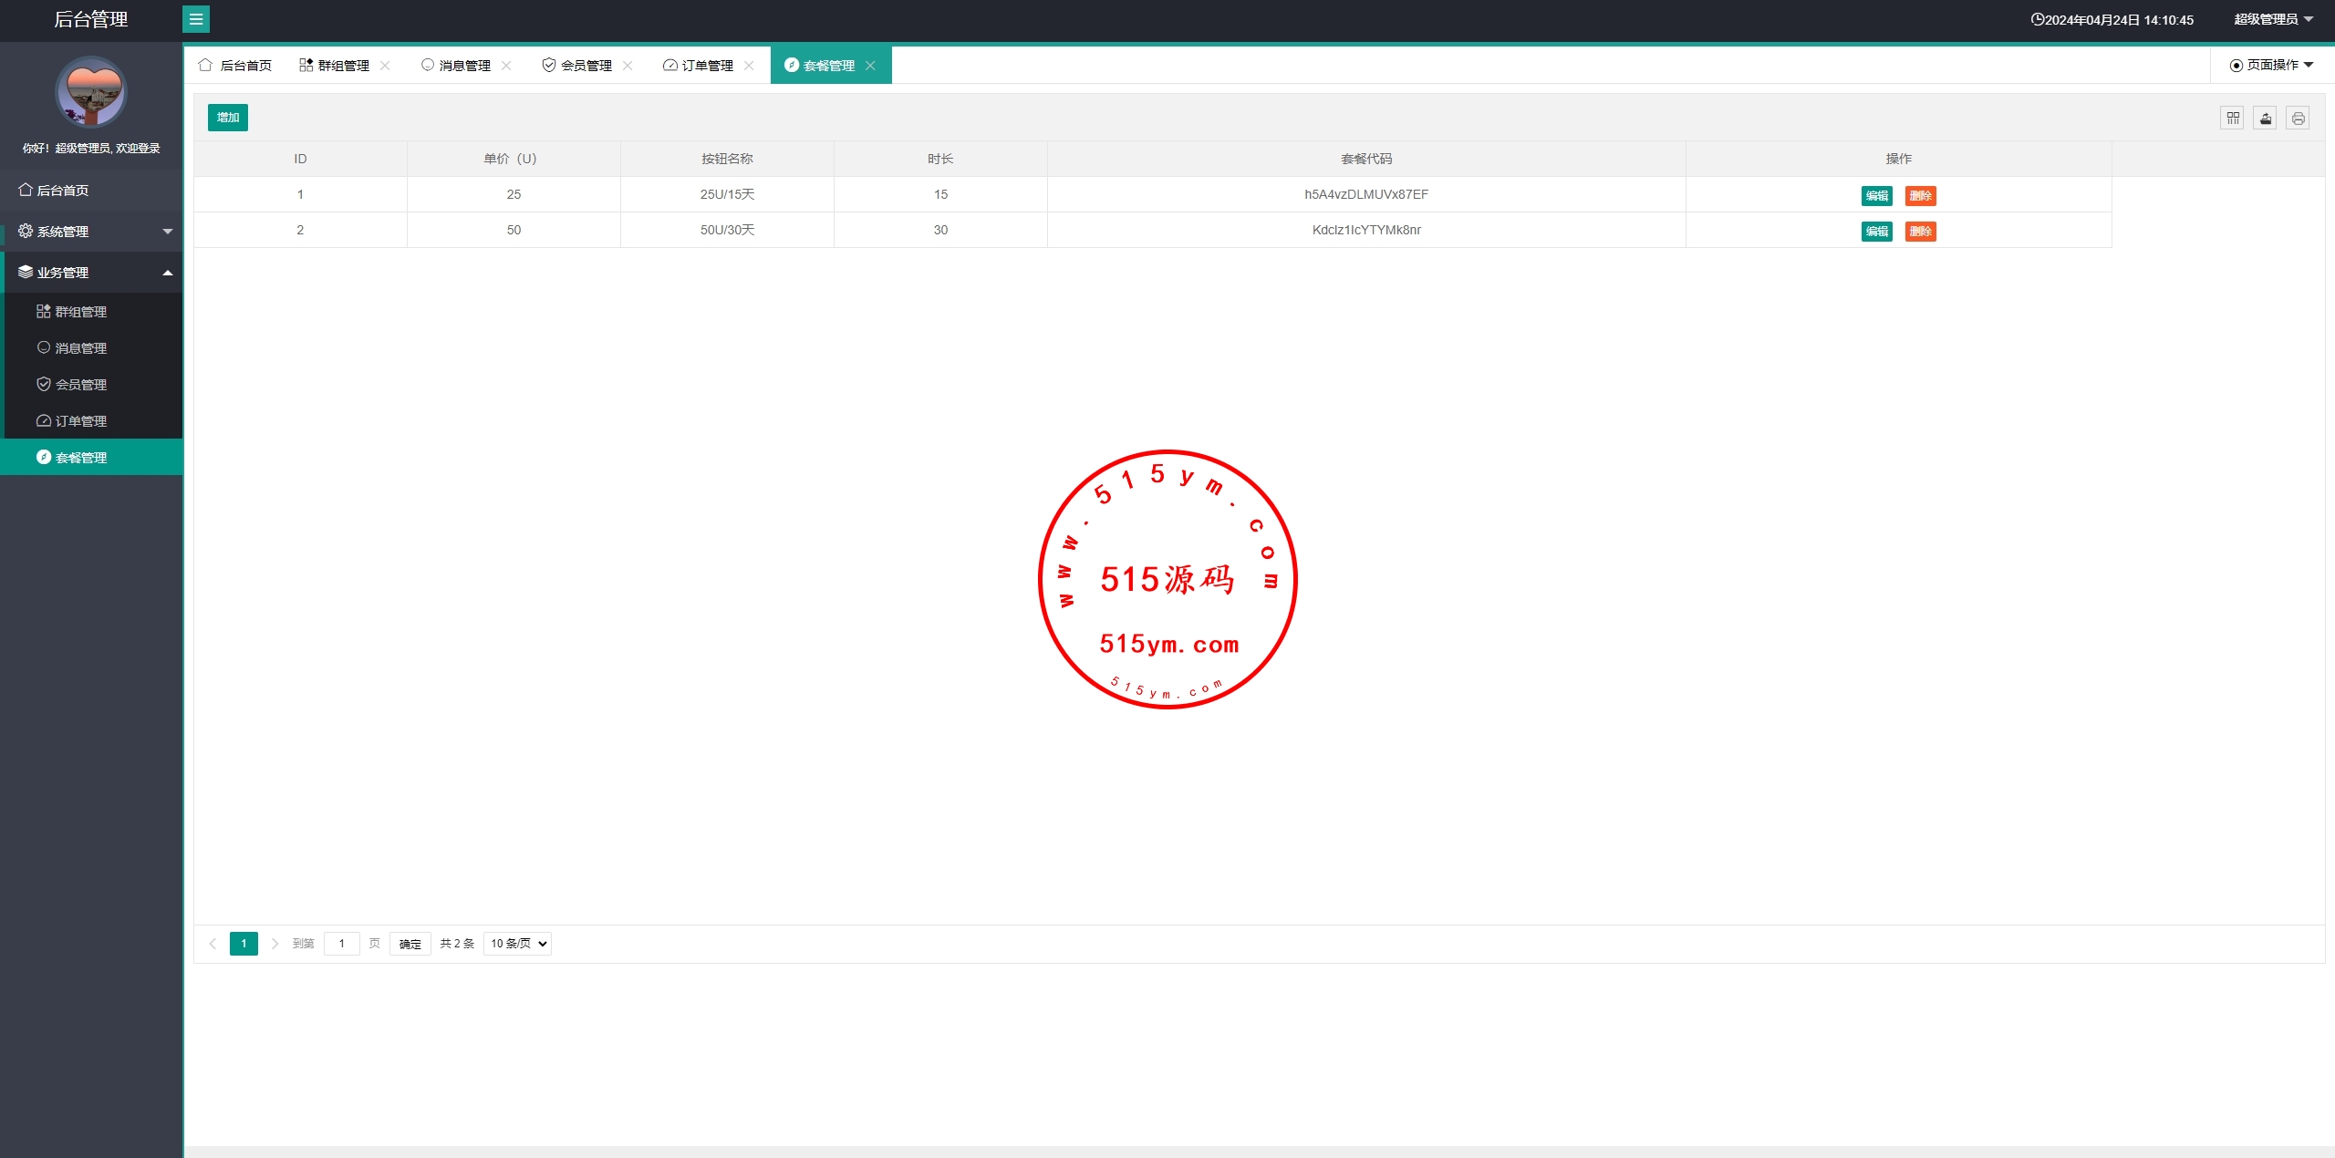Image resolution: width=2335 pixels, height=1158 pixels.
Task: Open 订单管理 in the sidebar
Action: (x=80, y=421)
